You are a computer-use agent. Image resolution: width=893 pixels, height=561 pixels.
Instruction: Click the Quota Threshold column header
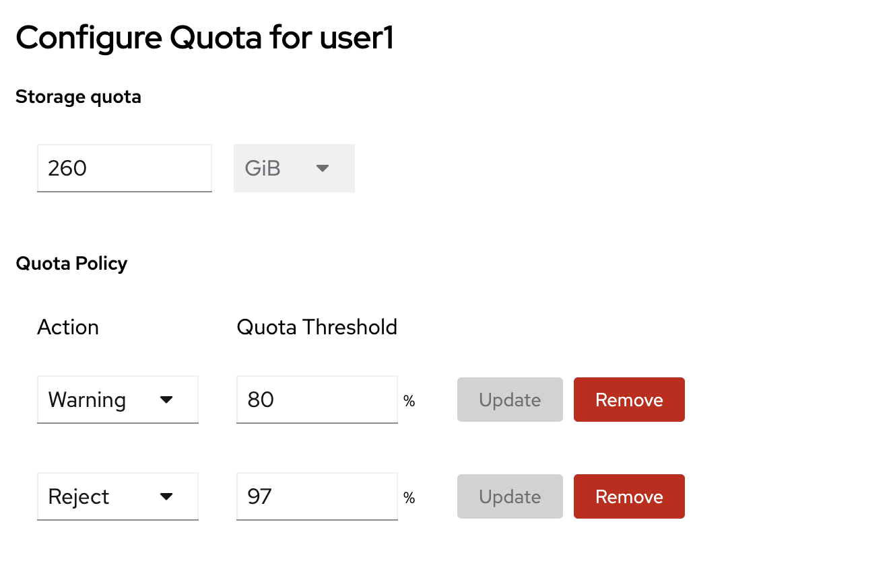click(x=317, y=327)
